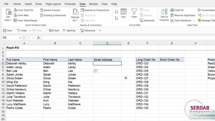
Task: Switch to the Page Layout tab
Action: tap(53, 4)
